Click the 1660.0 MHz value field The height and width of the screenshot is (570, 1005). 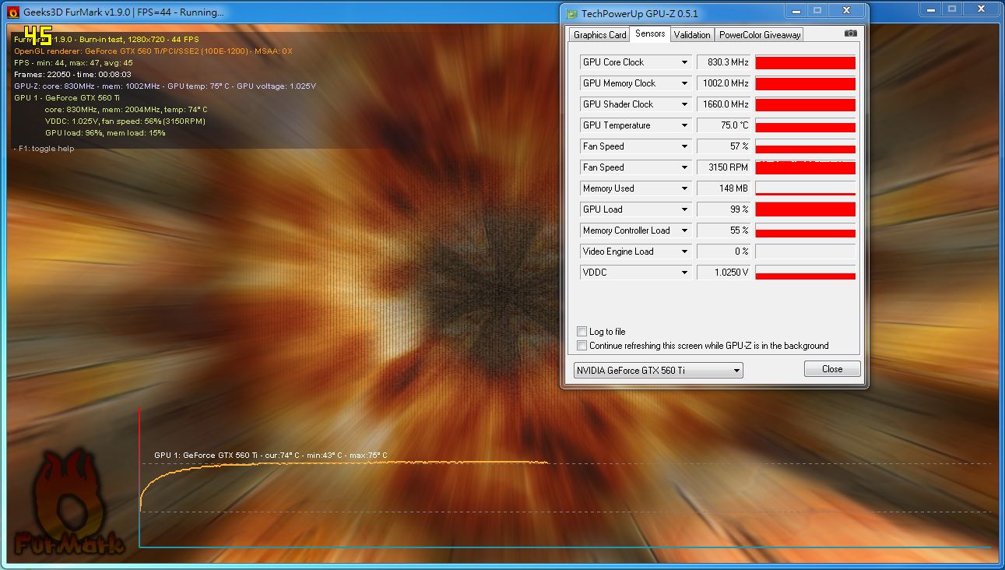pyautogui.click(x=724, y=104)
